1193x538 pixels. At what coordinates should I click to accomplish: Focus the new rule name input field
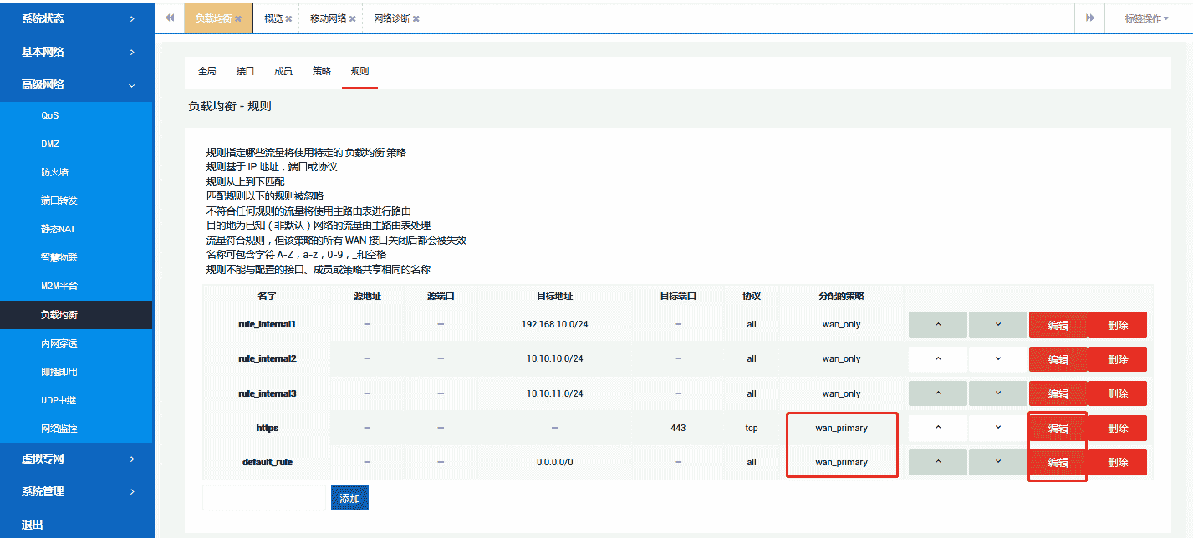263,498
